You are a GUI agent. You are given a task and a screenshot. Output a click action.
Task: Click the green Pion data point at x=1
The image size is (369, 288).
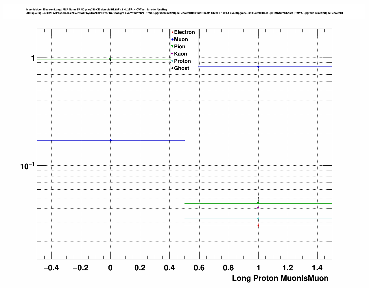point(258,203)
